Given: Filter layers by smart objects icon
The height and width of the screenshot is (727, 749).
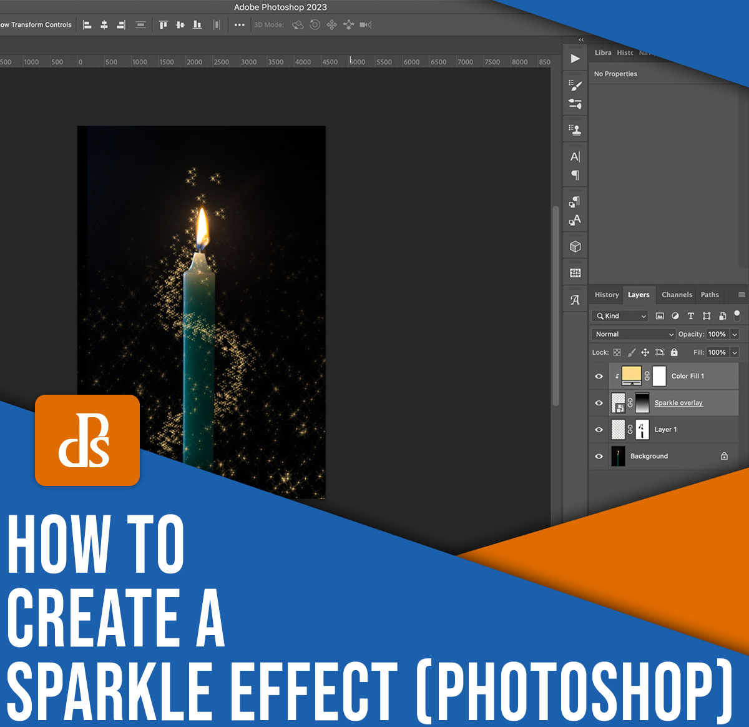Looking at the screenshot, I should point(722,316).
